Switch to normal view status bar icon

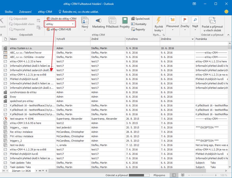coord(174,175)
